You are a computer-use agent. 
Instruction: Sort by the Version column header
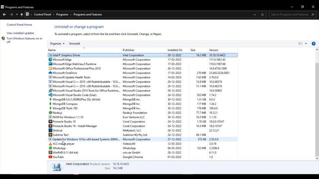coord(222,50)
